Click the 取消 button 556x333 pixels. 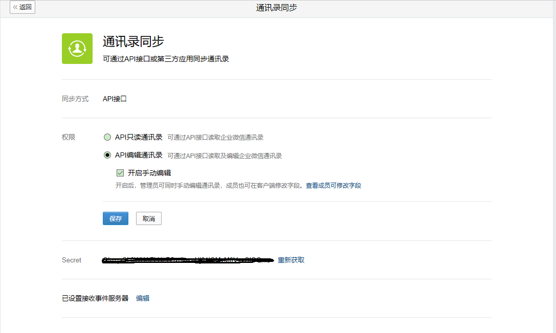(x=148, y=218)
